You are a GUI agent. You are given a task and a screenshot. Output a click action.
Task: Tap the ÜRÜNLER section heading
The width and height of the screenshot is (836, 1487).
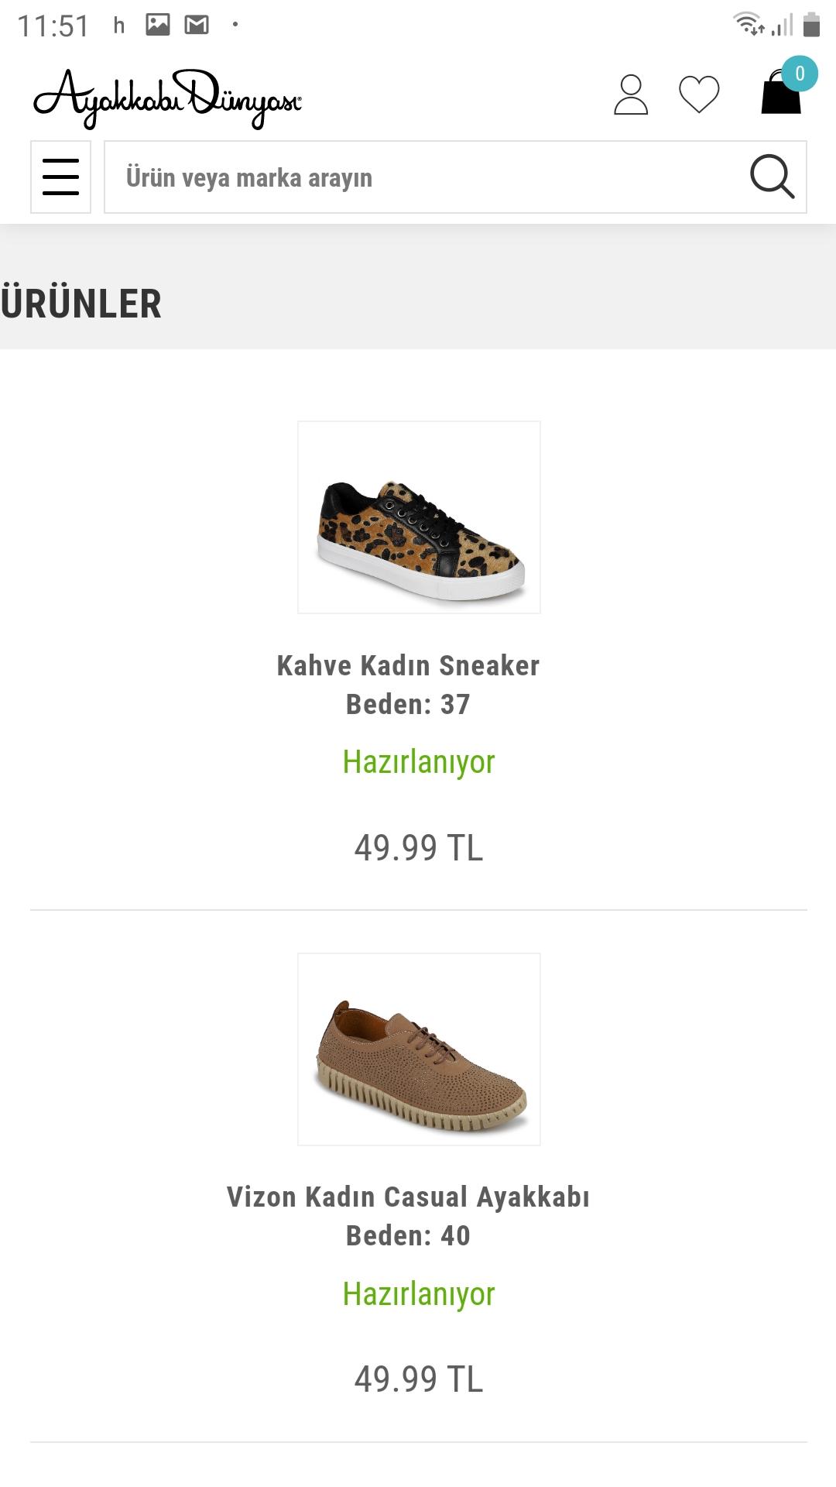tap(81, 303)
